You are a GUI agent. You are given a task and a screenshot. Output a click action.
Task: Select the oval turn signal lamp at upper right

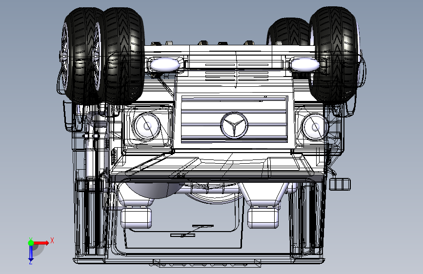(x=305, y=65)
